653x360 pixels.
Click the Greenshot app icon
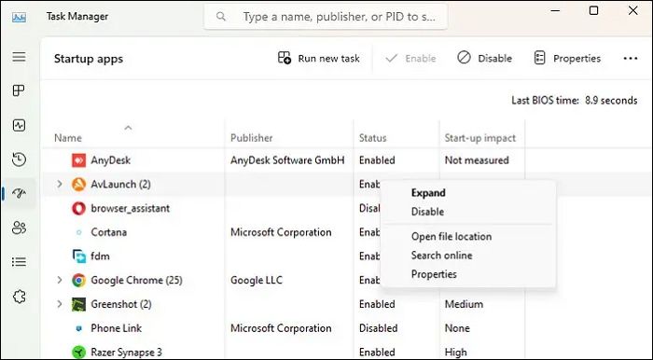[78, 304]
